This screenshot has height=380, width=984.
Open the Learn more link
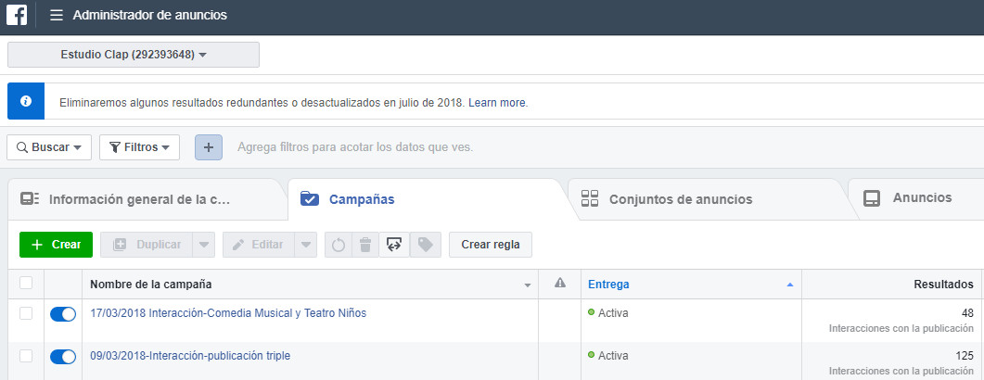(497, 102)
